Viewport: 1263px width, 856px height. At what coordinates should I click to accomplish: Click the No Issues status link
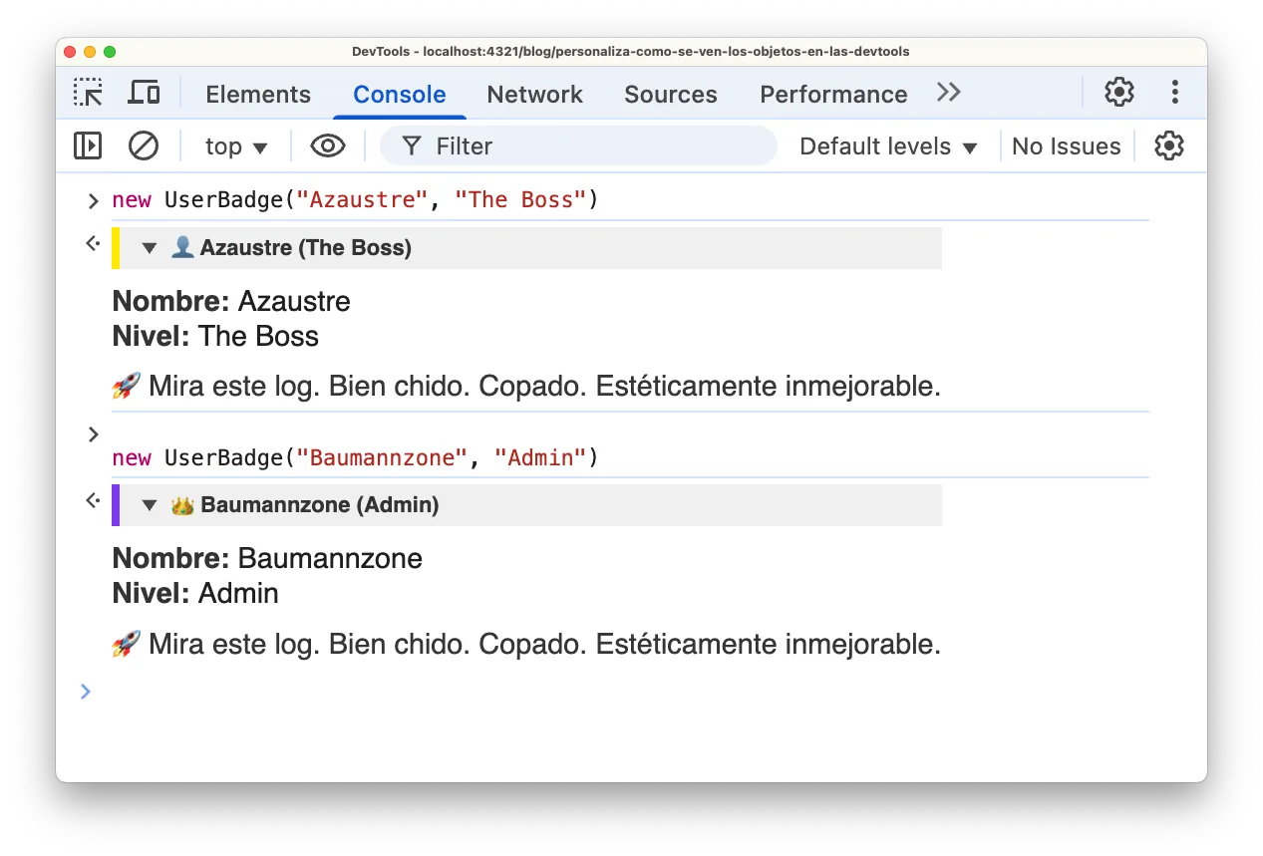[1066, 145]
